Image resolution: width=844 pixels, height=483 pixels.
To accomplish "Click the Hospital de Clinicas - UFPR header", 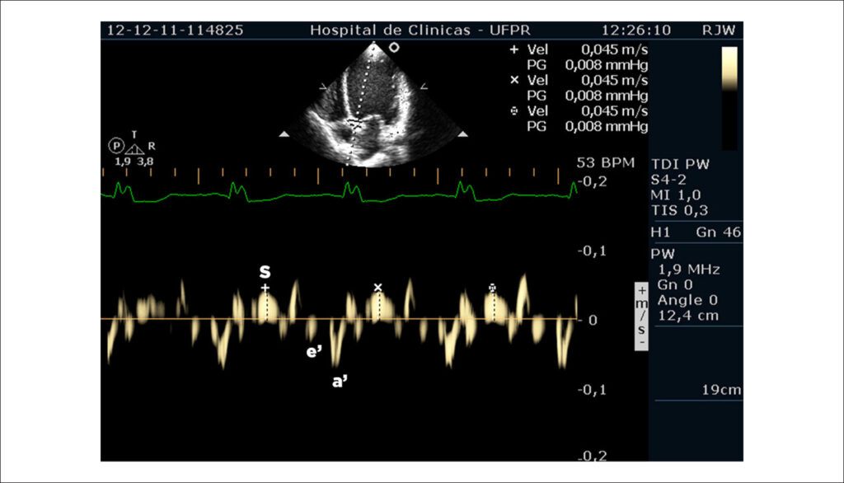I will point(420,30).
